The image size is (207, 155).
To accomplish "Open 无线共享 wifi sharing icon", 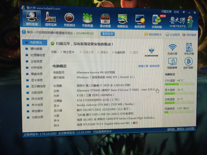I will pos(172,49).
